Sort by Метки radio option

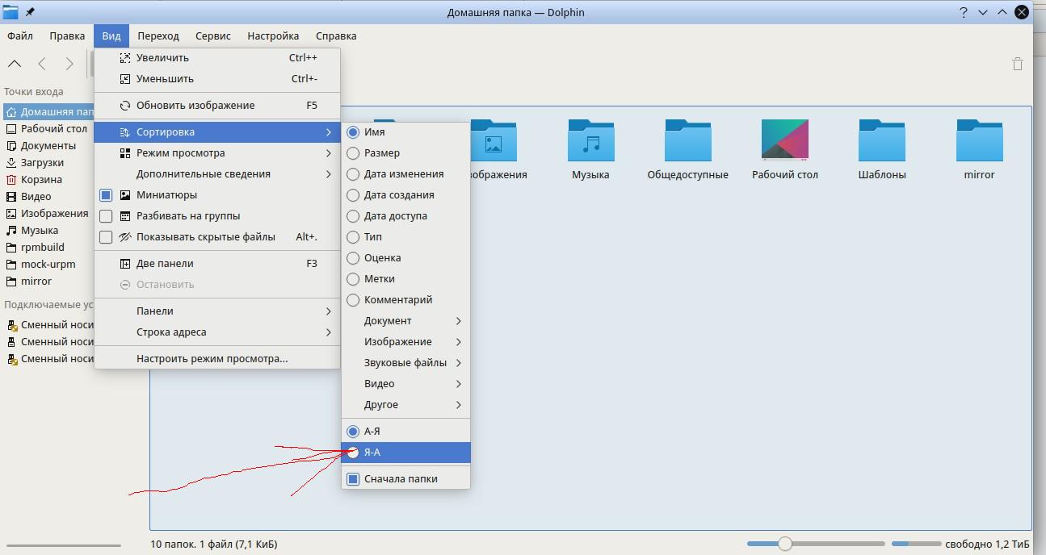pos(405,279)
